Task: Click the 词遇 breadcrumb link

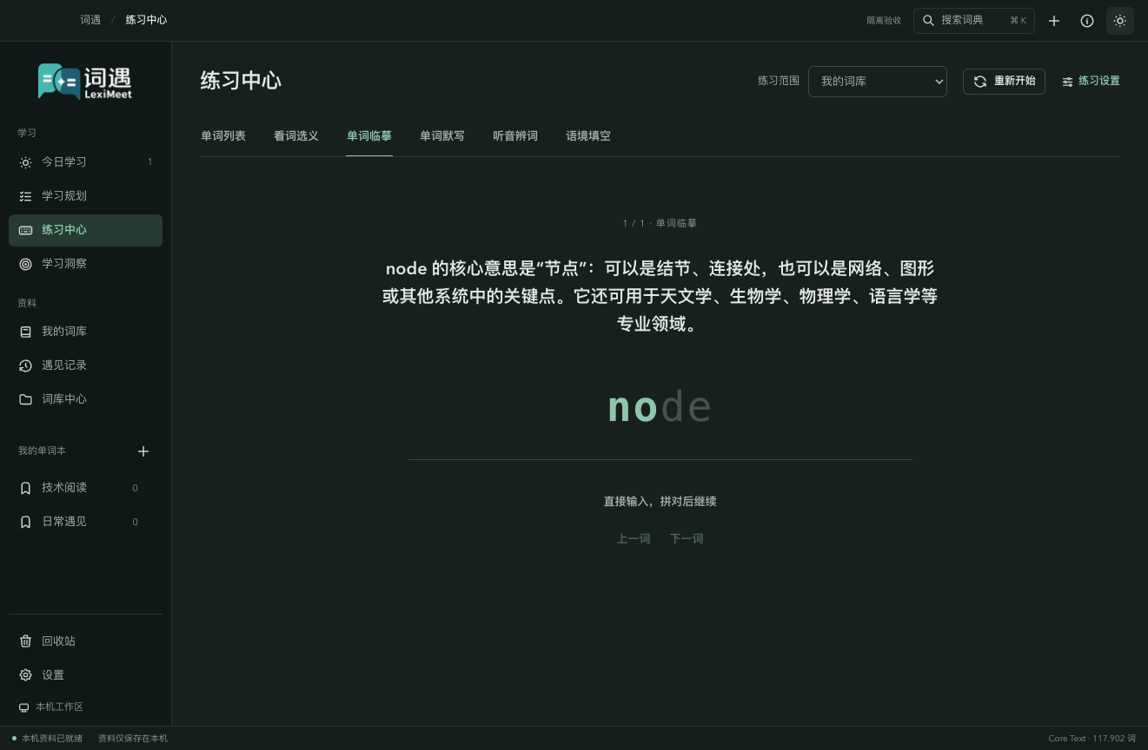Action: pos(90,20)
